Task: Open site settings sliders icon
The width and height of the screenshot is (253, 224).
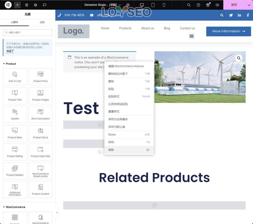Action: point(27,5)
